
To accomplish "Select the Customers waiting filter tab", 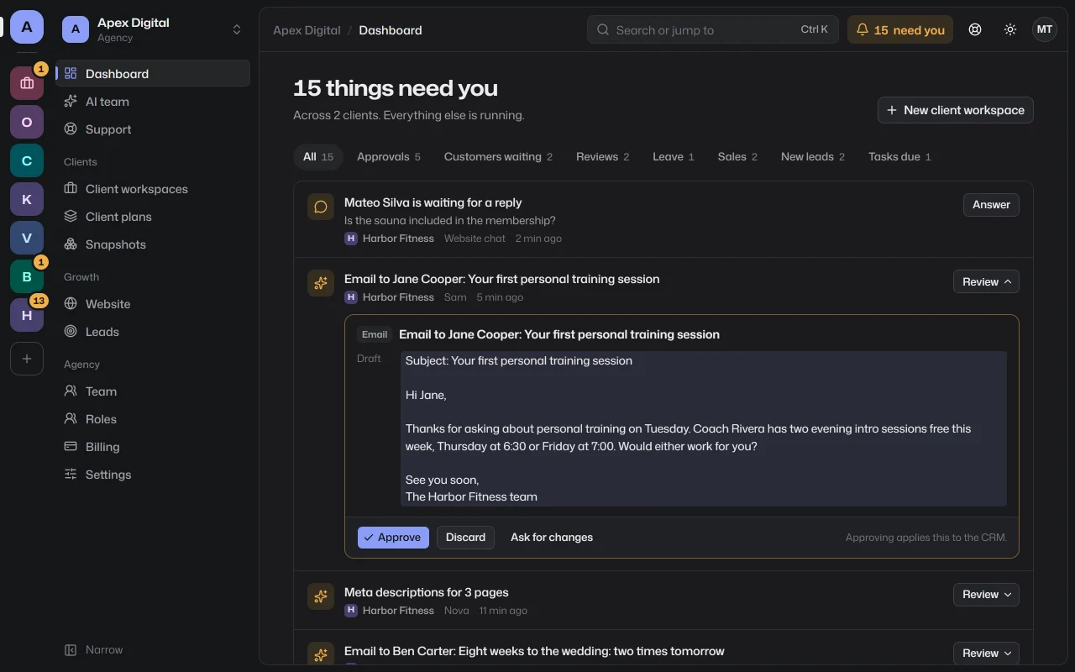I will tap(498, 157).
